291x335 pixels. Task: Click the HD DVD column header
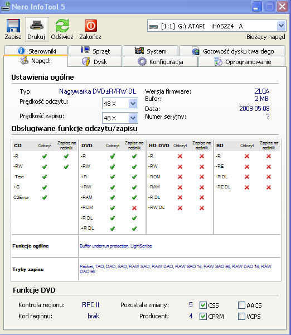[159, 145]
